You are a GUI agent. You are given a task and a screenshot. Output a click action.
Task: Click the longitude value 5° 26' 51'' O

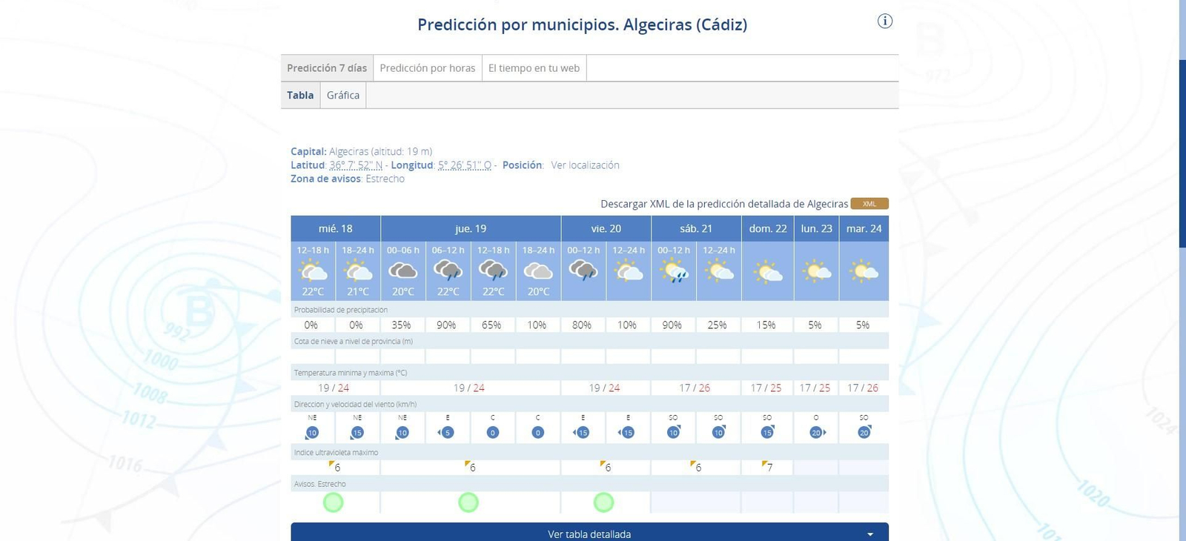pyautogui.click(x=465, y=165)
